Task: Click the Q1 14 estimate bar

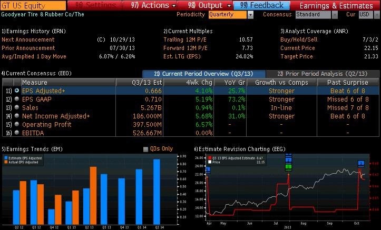Action: click(x=139, y=197)
